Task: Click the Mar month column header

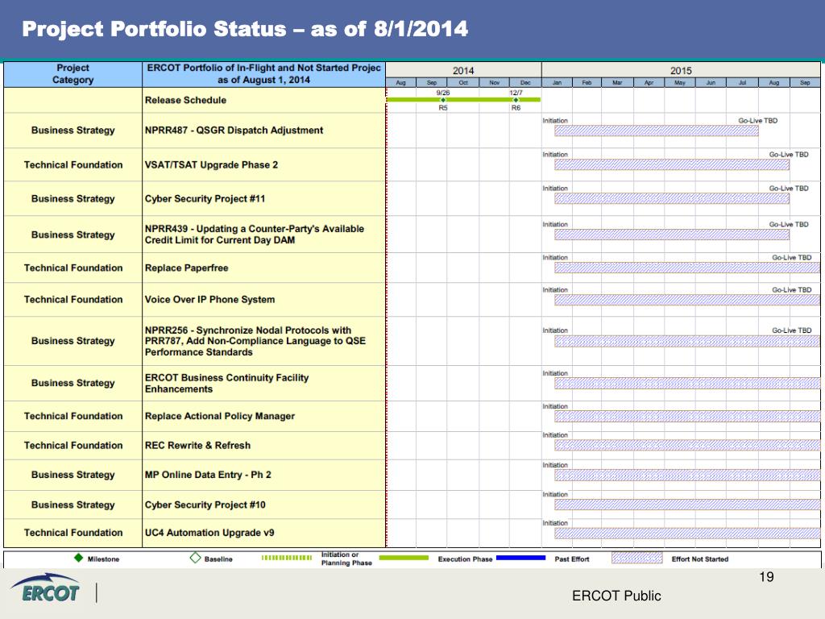Action: (x=617, y=83)
